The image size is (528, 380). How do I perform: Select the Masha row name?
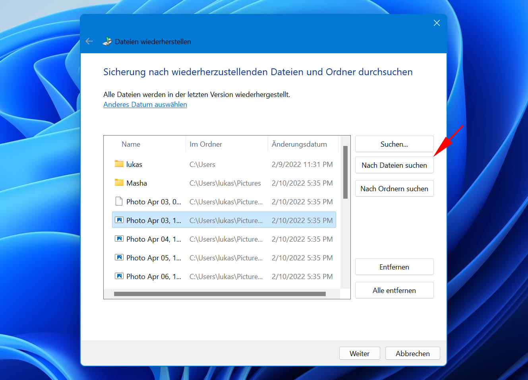137,183
